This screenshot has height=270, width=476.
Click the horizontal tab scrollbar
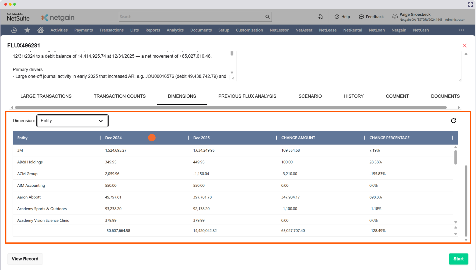pos(230,108)
